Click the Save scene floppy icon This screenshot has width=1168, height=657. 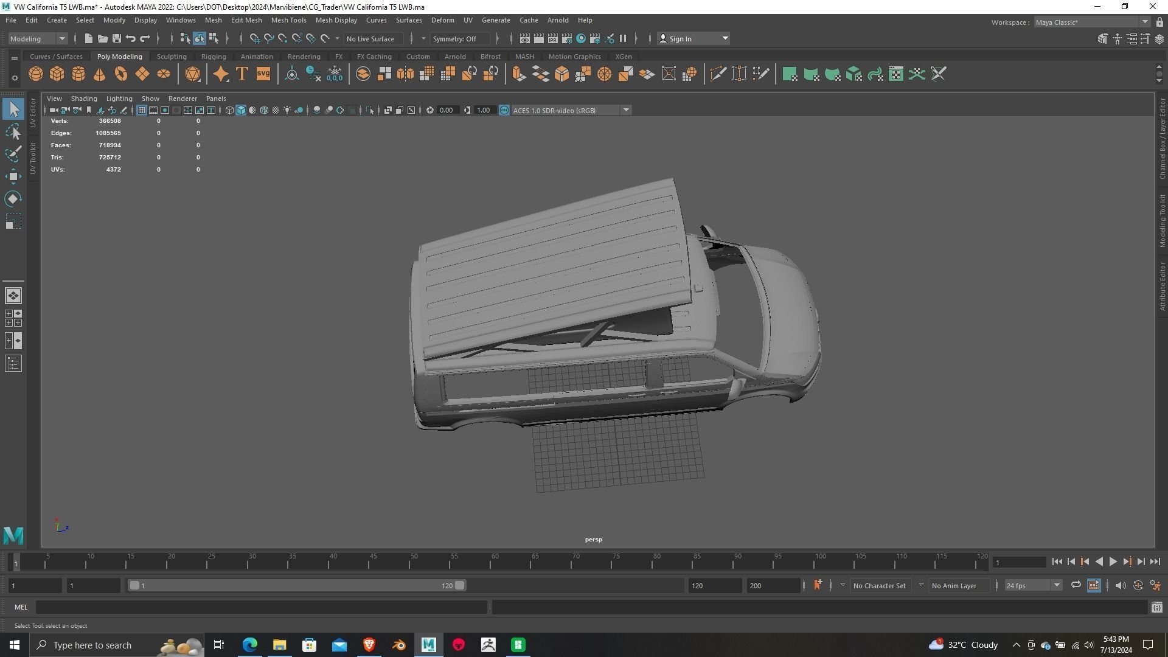pyautogui.click(x=117, y=38)
